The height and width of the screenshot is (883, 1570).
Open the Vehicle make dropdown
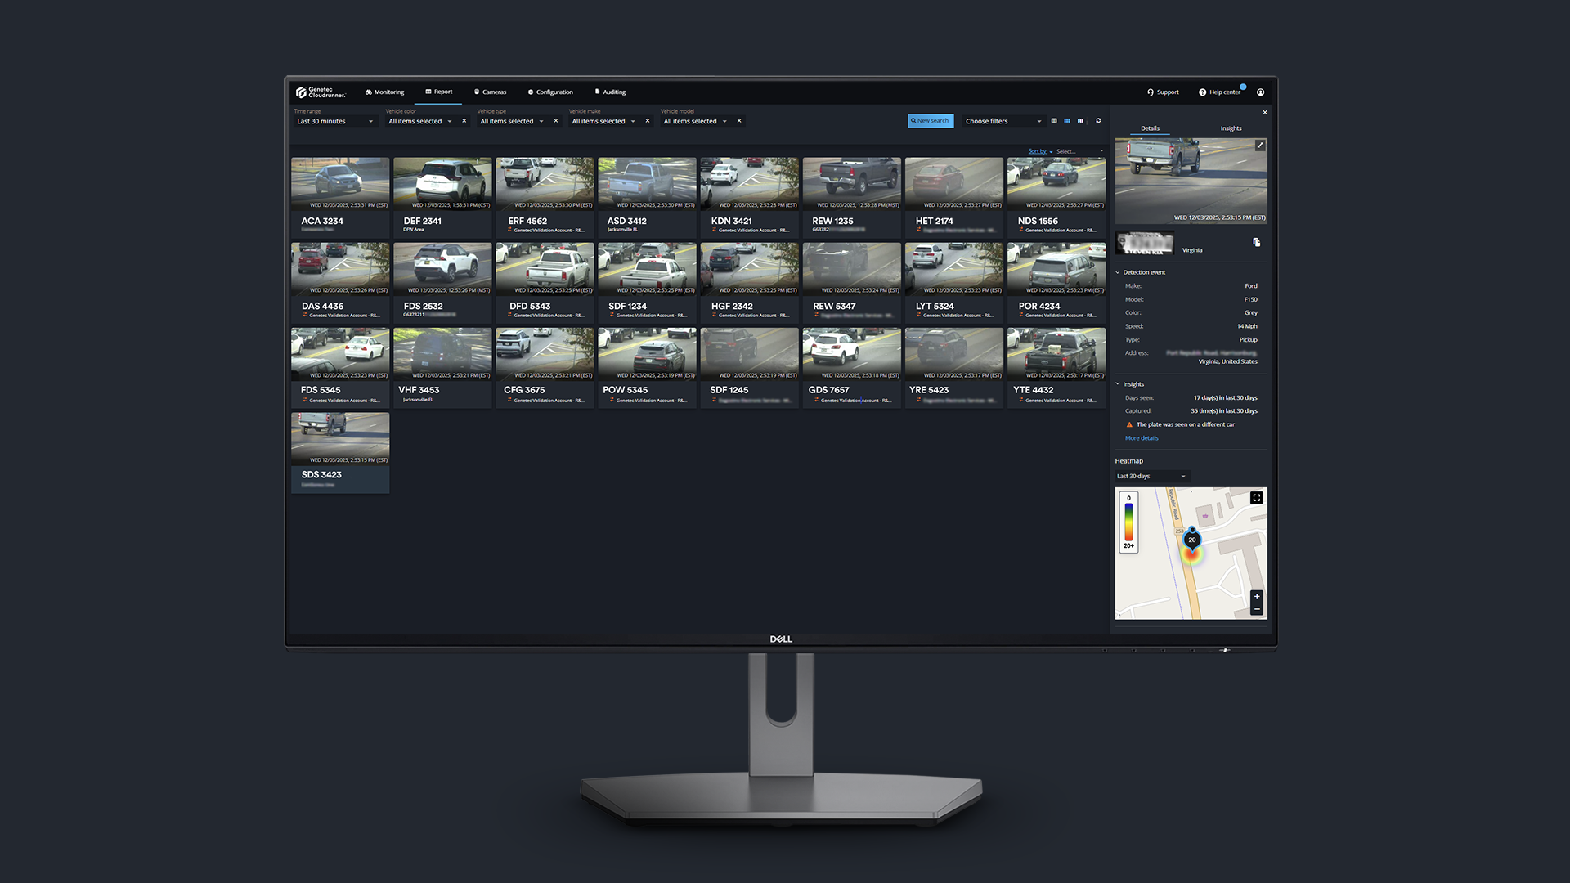pos(603,121)
